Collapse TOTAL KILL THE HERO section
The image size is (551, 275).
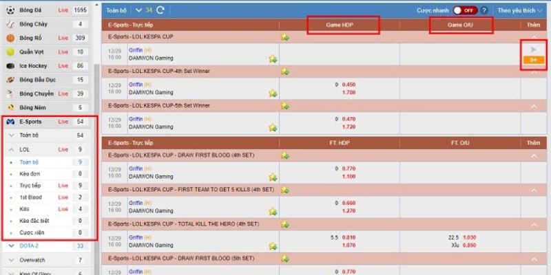[534, 225]
